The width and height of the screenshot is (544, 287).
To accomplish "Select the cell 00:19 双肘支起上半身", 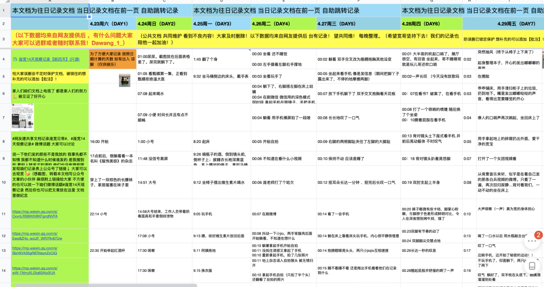I will tap(432, 182).
